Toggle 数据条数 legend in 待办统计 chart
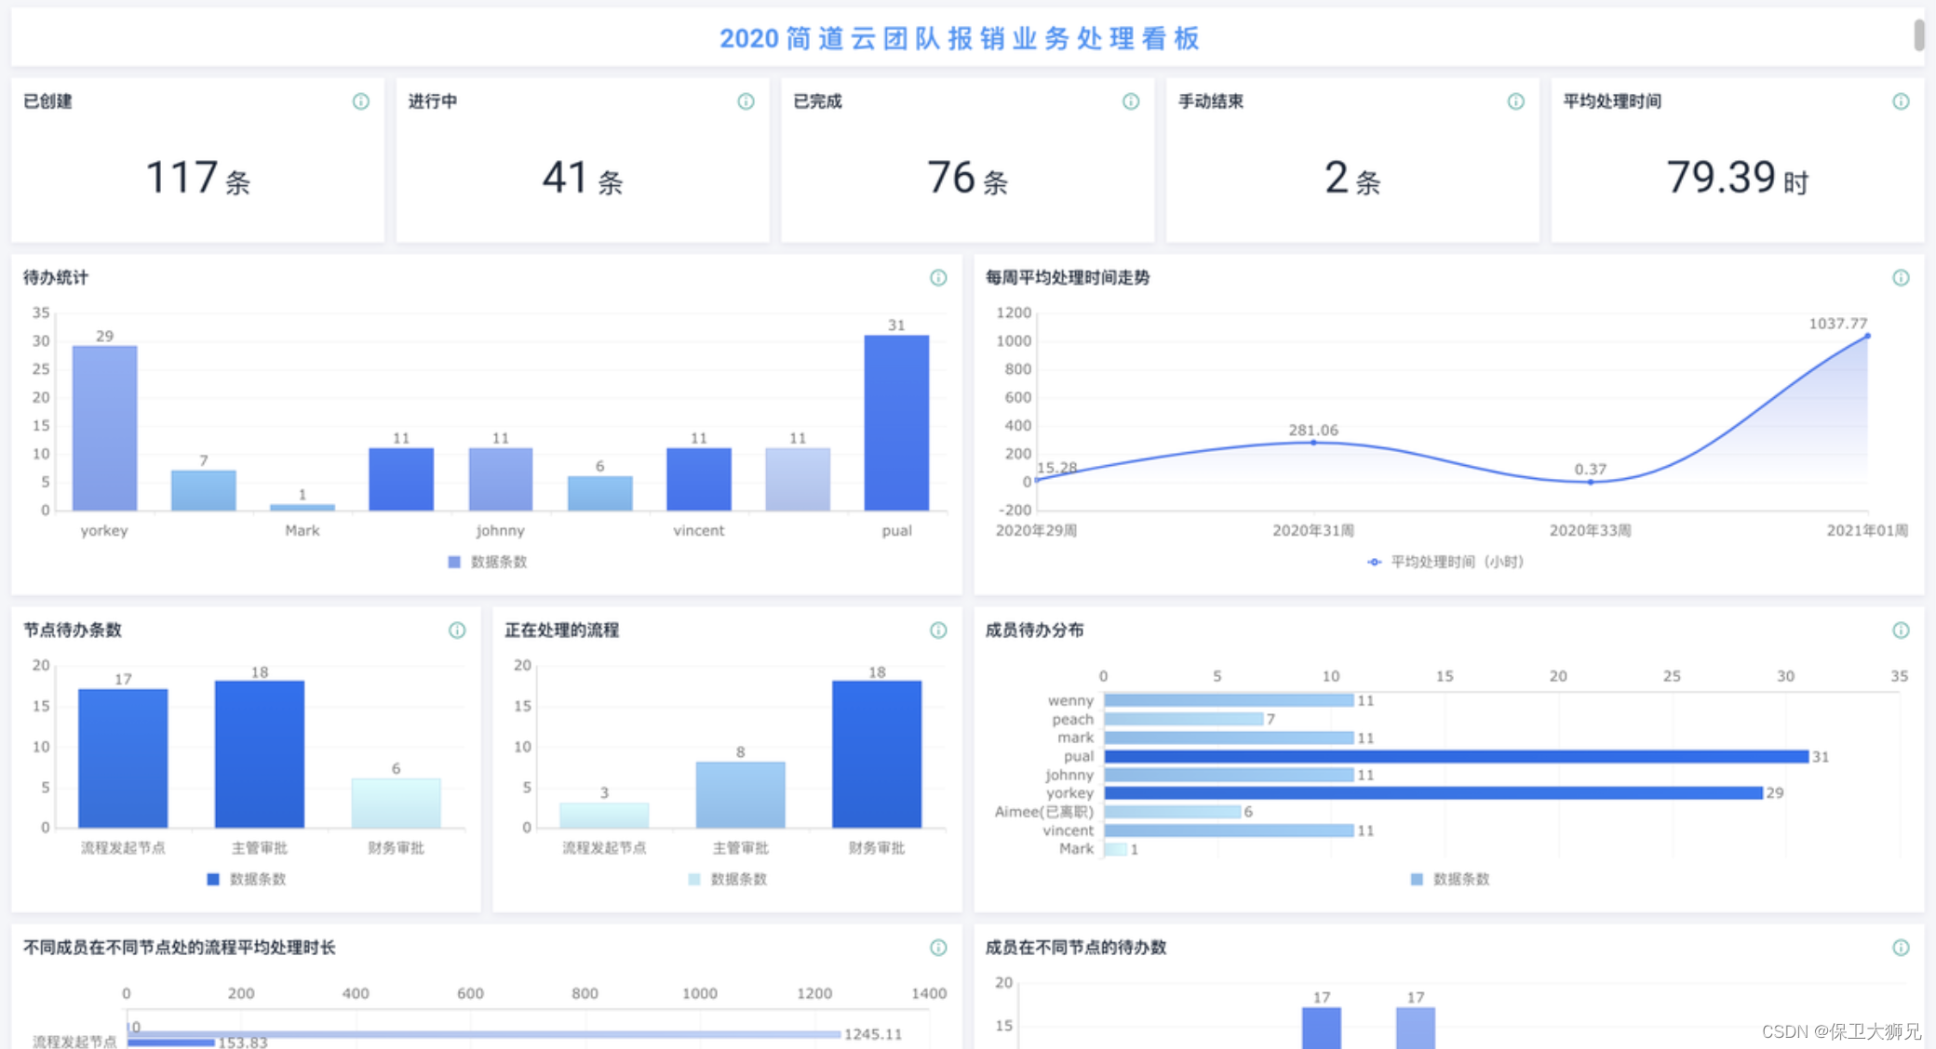The height and width of the screenshot is (1049, 1936). (488, 562)
